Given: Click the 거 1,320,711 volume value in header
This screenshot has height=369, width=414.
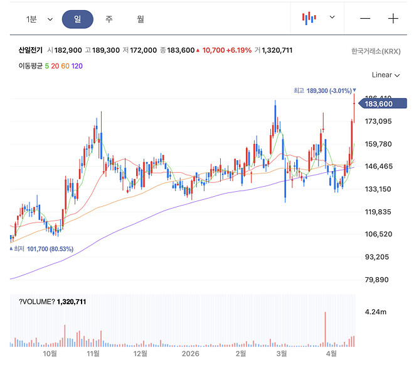Looking at the screenshot, I should 273,50.
